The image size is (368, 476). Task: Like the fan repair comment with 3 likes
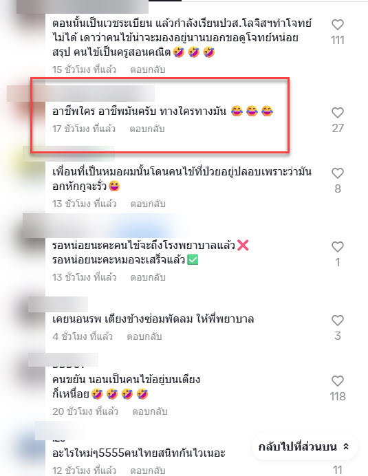[x=337, y=321]
